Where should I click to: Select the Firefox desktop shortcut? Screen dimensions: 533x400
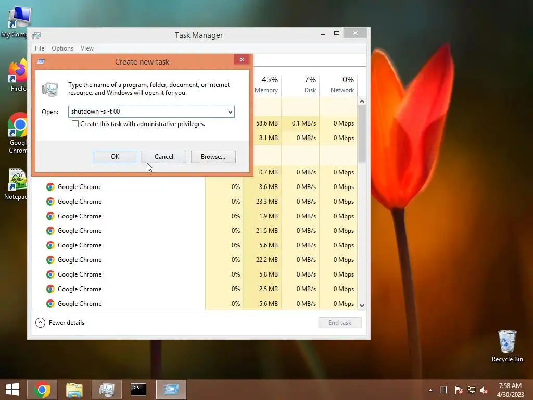[18, 75]
